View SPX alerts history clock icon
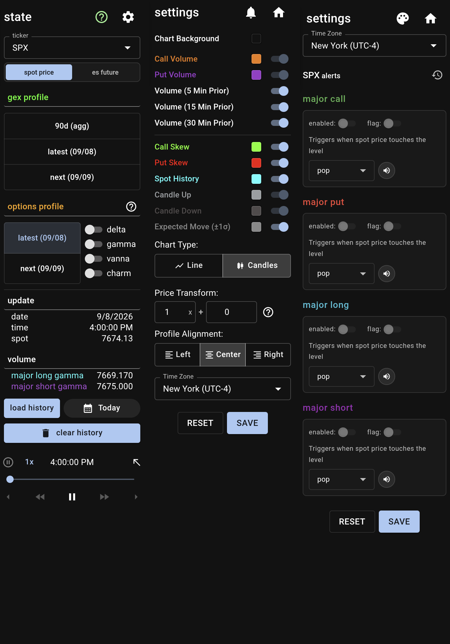This screenshot has width=450, height=644. click(437, 75)
